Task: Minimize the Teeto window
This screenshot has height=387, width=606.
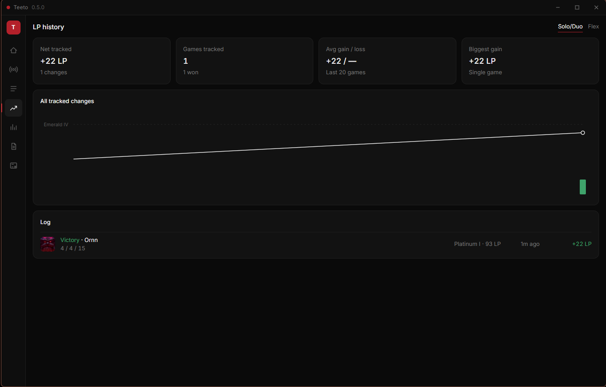Action: (558, 7)
